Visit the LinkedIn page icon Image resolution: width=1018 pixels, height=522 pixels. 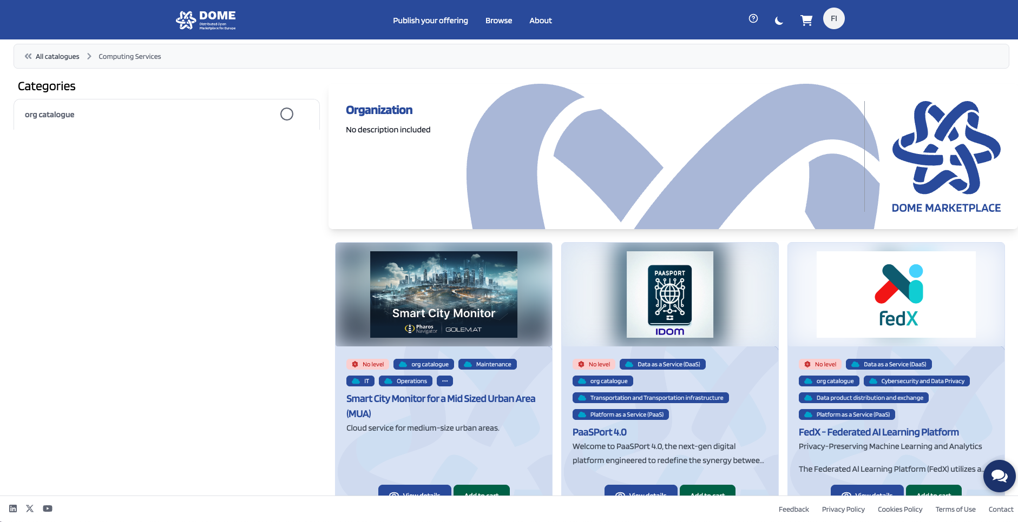13,508
